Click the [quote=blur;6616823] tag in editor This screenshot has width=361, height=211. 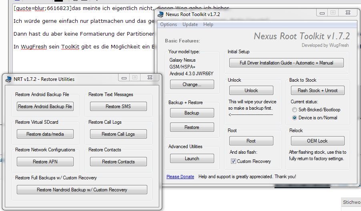tap(42, 8)
